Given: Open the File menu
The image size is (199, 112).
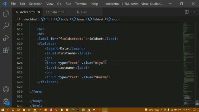Looking at the screenshot, I should 13,4.
